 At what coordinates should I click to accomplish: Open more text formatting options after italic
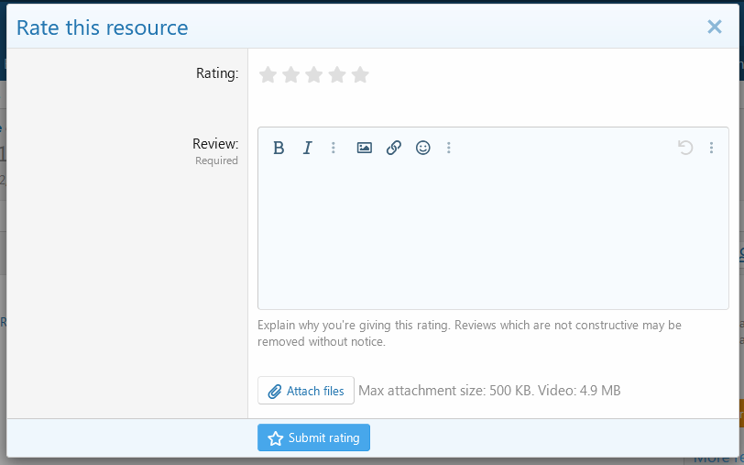(334, 148)
